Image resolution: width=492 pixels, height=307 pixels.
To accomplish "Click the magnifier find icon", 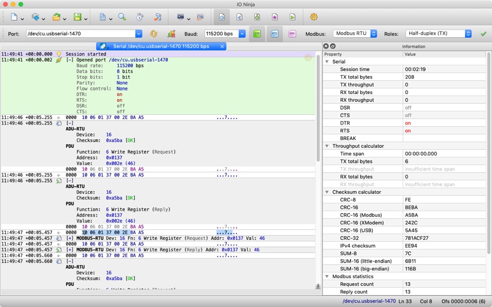I will pyautogui.click(x=122, y=17).
